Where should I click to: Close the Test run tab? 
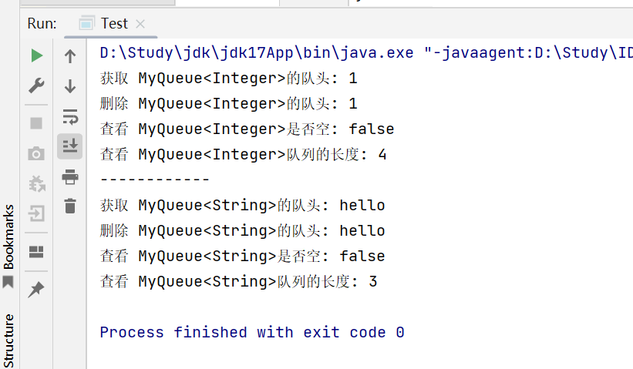(140, 24)
